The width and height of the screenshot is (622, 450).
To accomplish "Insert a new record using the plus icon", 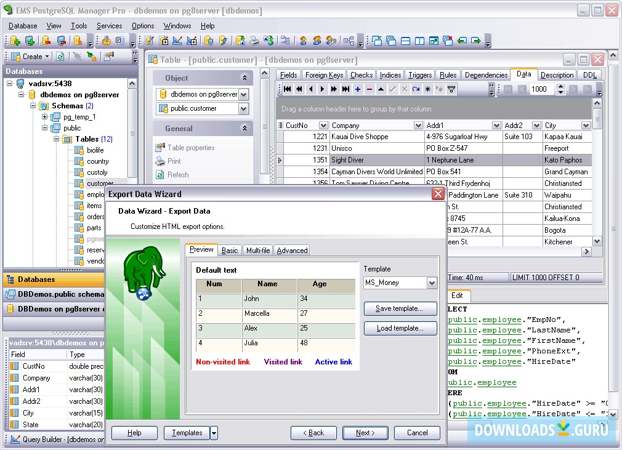I will (357, 89).
